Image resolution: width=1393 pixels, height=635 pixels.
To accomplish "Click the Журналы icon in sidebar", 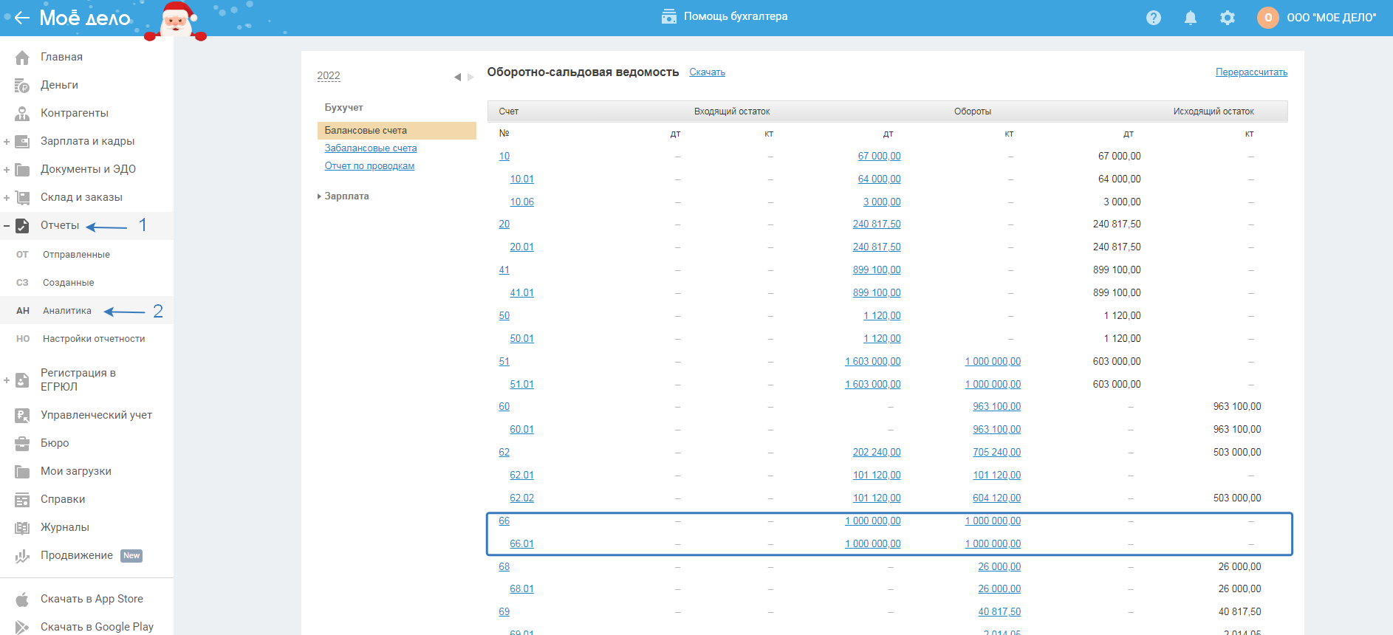I will point(22,528).
